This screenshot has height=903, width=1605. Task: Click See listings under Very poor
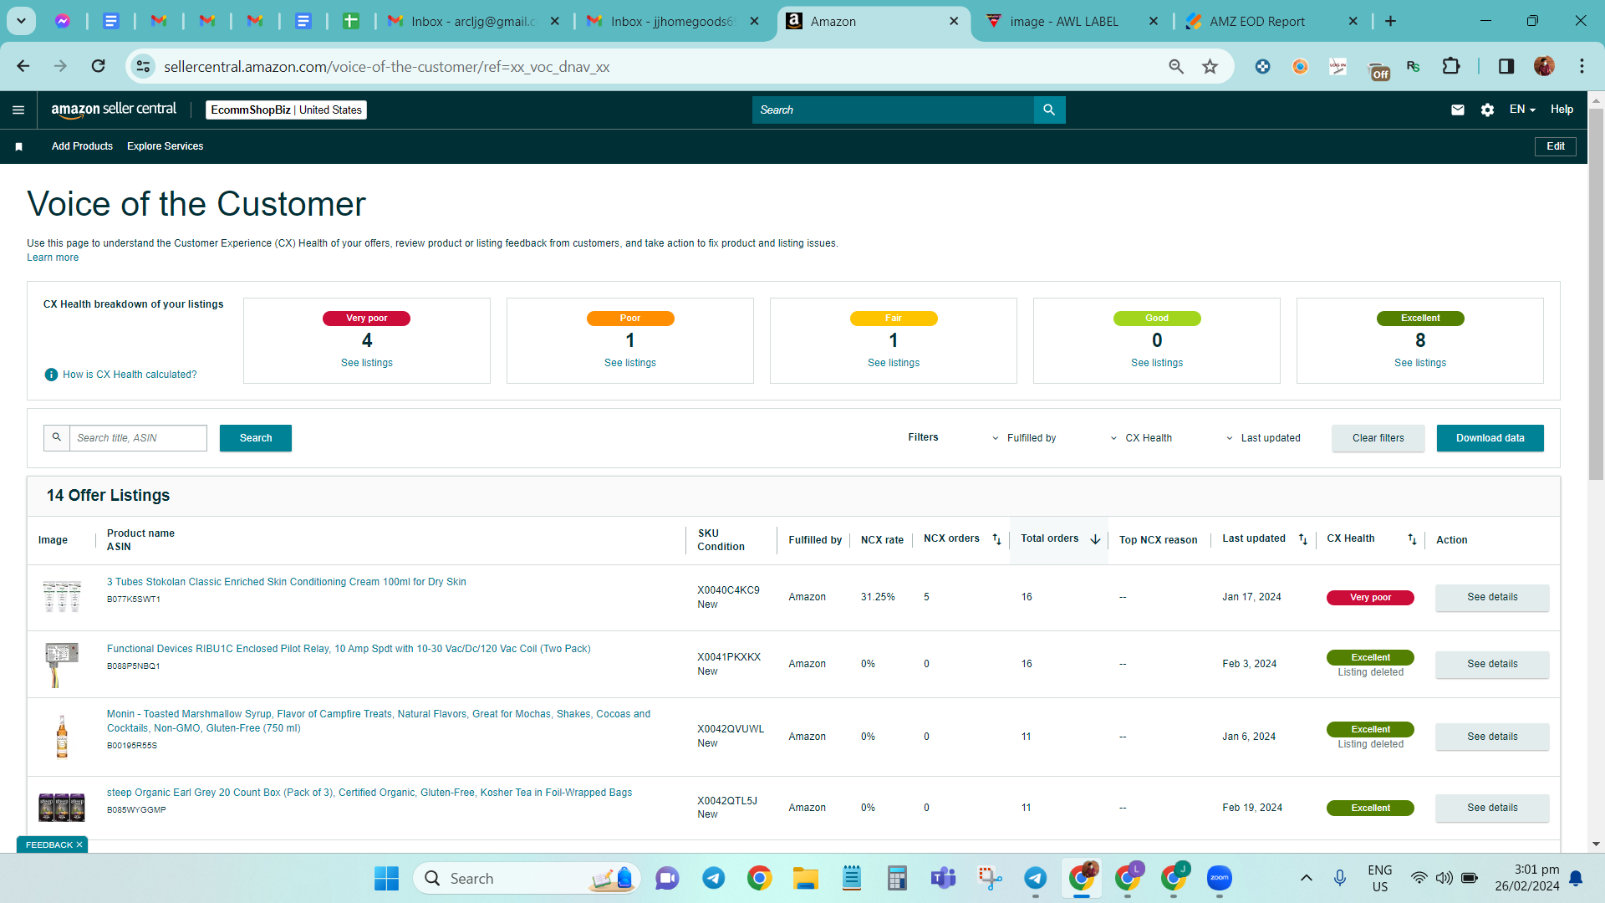click(x=367, y=363)
